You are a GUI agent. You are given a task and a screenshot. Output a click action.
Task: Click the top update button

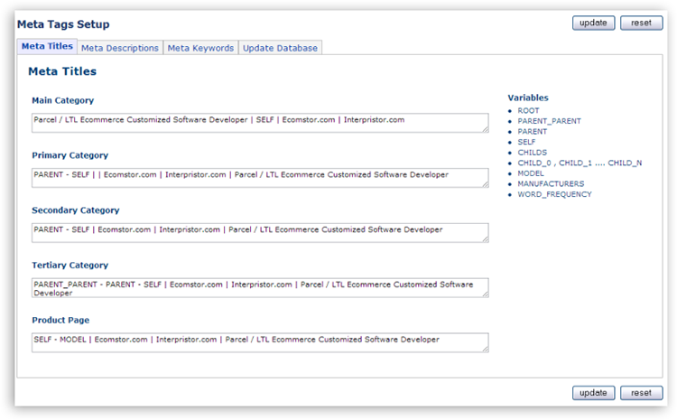pyautogui.click(x=593, y=23)
